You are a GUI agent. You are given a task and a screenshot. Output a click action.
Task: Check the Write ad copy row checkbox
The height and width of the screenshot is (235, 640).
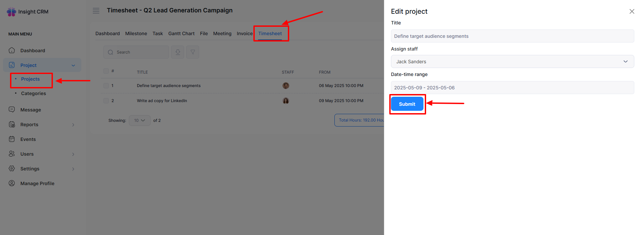pos(106,101)
